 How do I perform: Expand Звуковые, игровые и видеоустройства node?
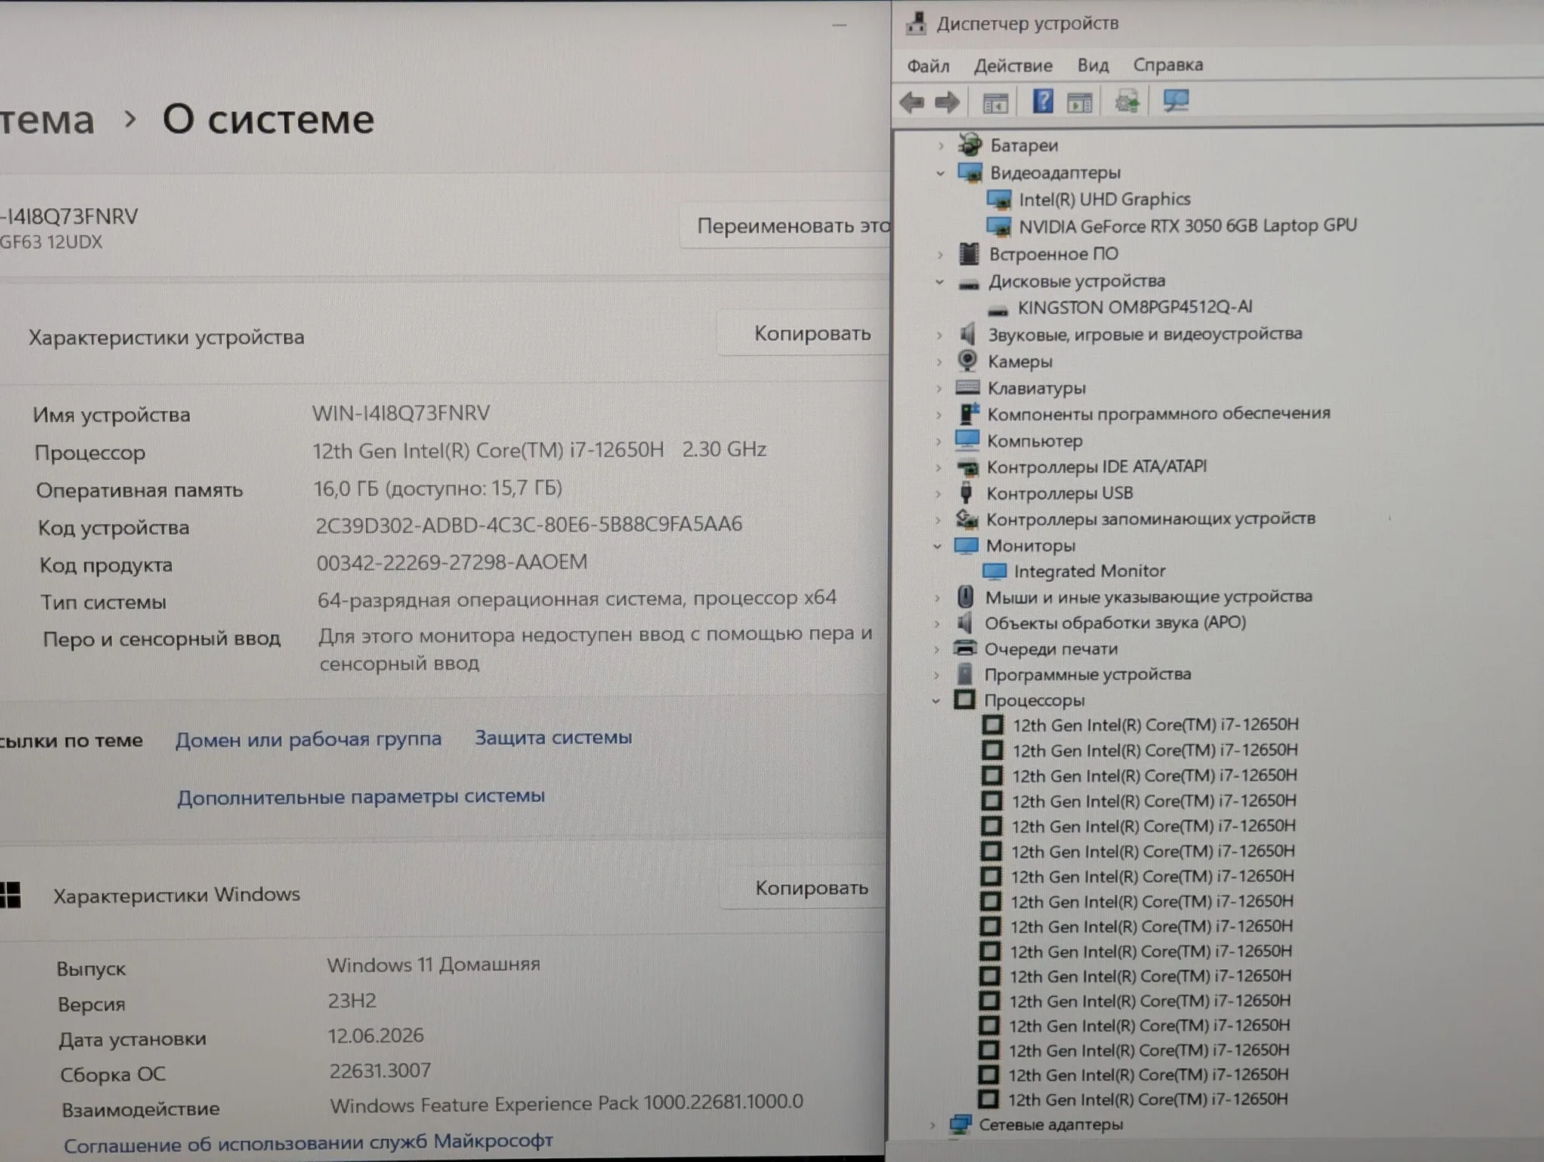(939, 335)
